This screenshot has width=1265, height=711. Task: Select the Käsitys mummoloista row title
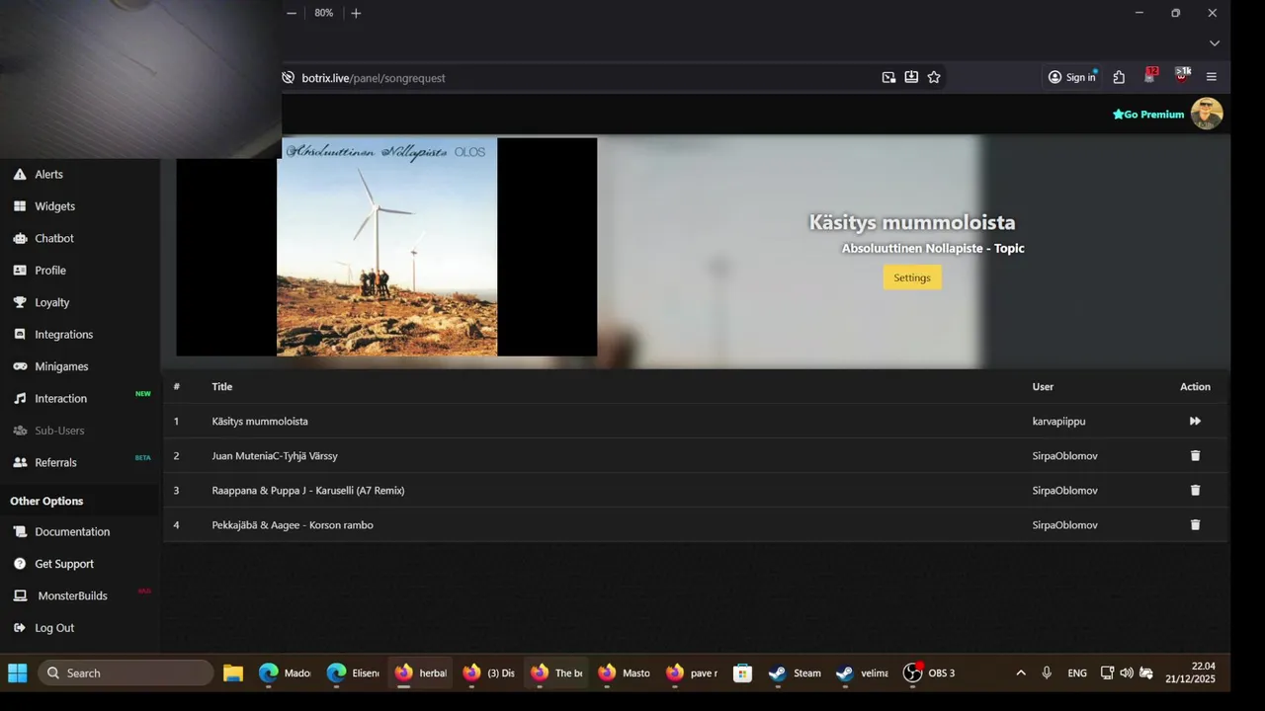[260, 421]
